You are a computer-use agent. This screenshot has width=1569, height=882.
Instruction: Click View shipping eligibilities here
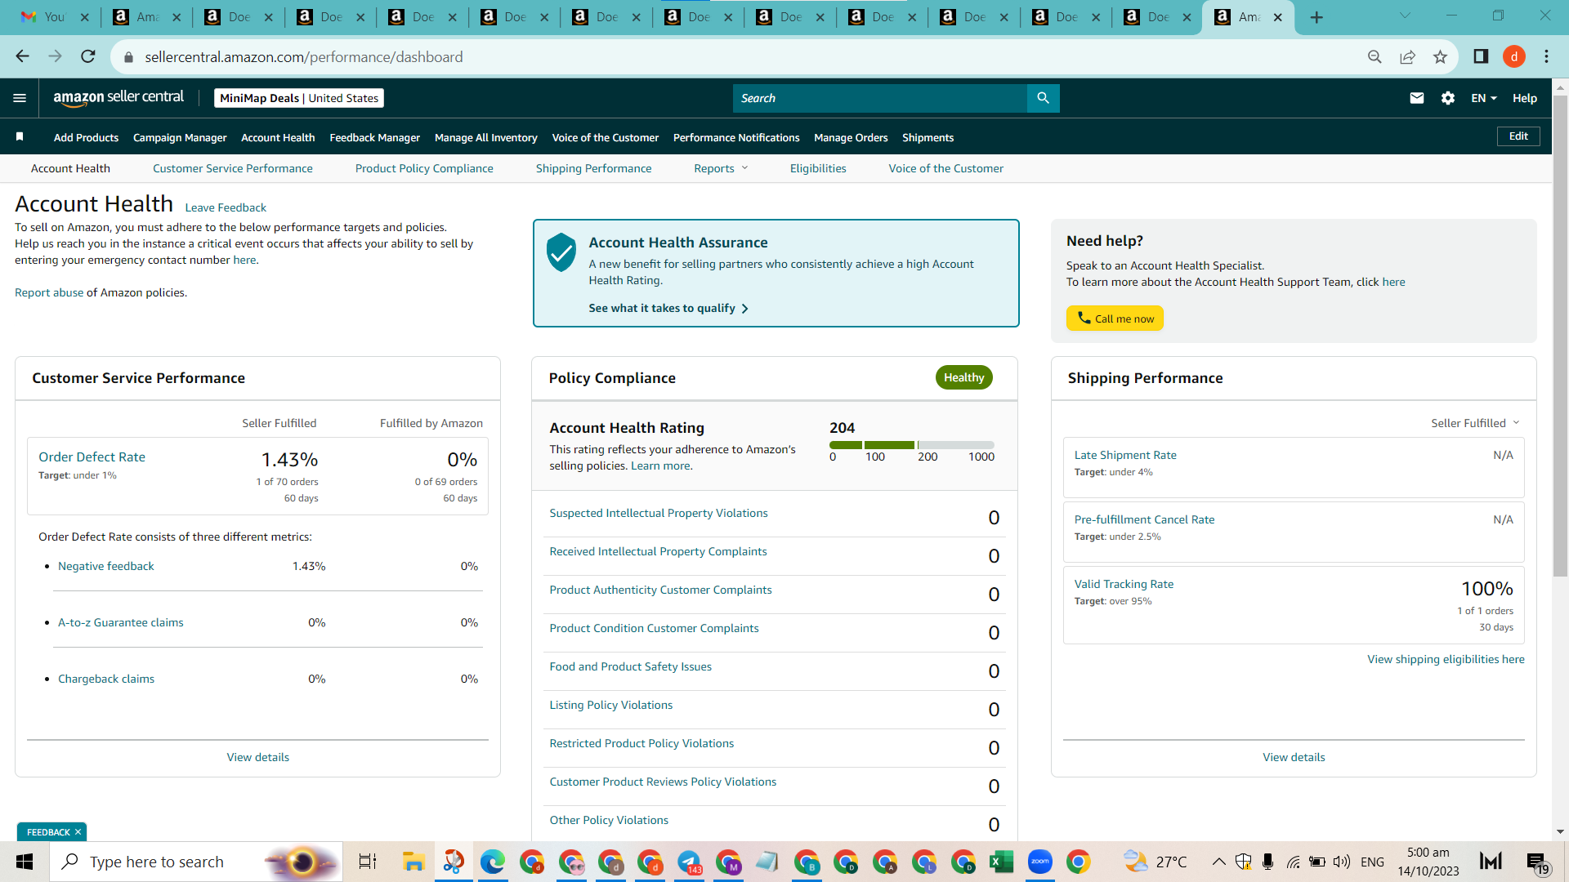1446,659
